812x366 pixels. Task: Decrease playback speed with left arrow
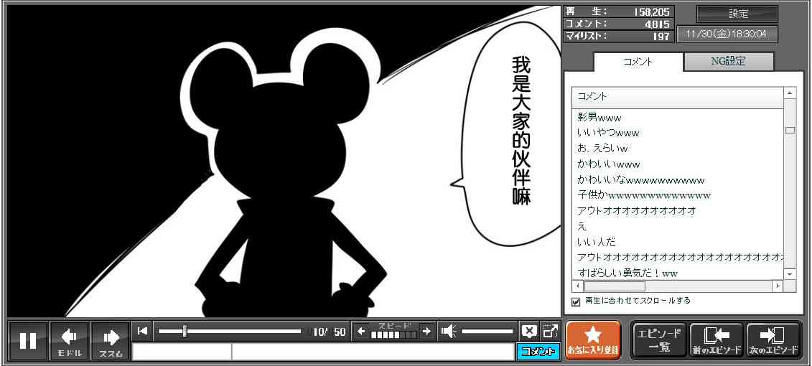pyautogui.click(x=361, y=331)
